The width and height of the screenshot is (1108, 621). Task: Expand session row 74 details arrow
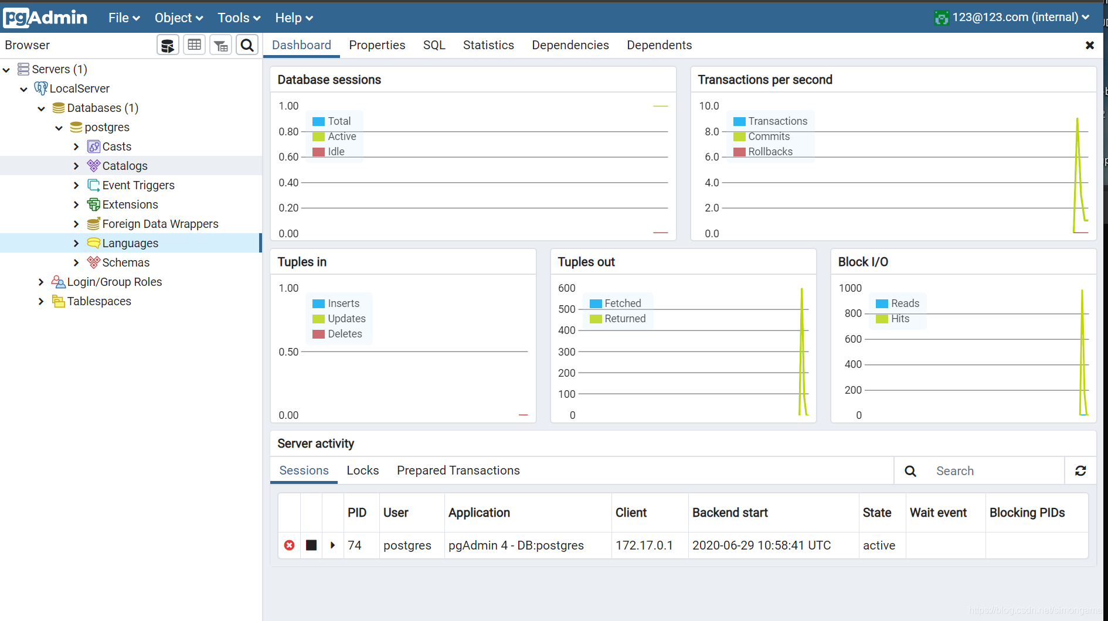(x=332, y=545)
